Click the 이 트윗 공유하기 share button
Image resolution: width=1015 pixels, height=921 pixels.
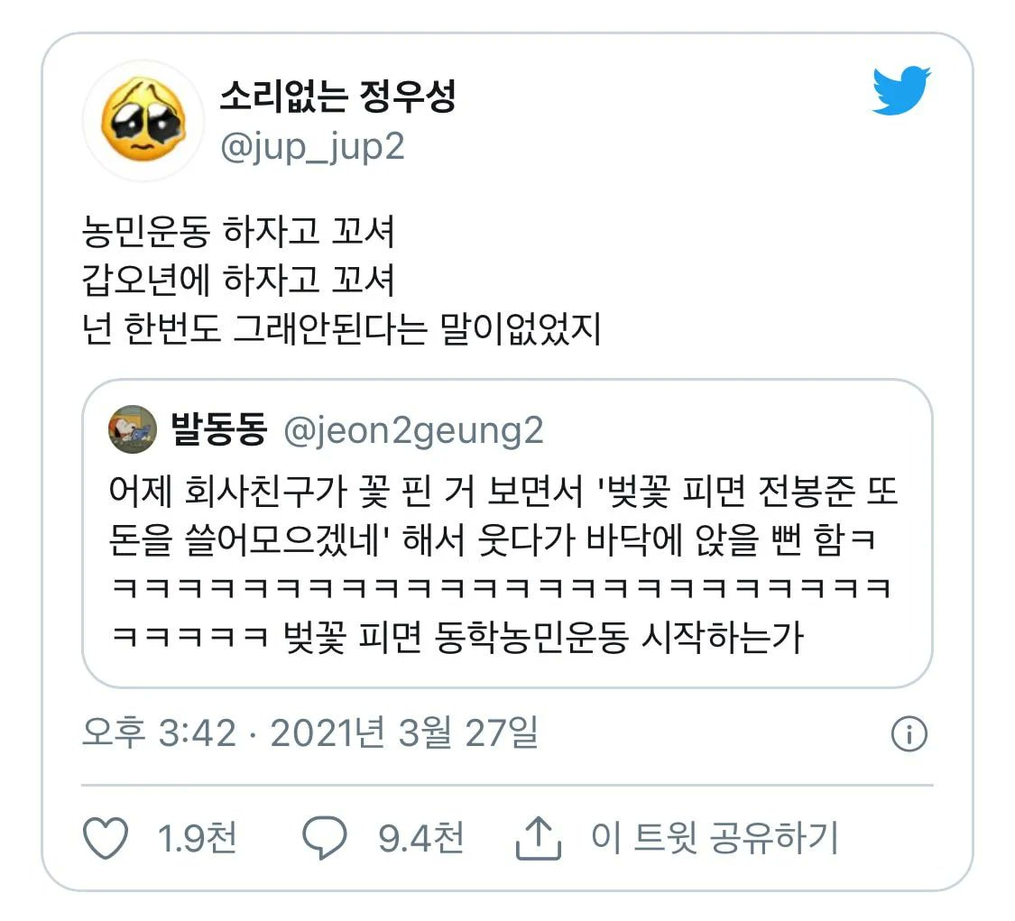pyautogui.click(x=715, y=837)
